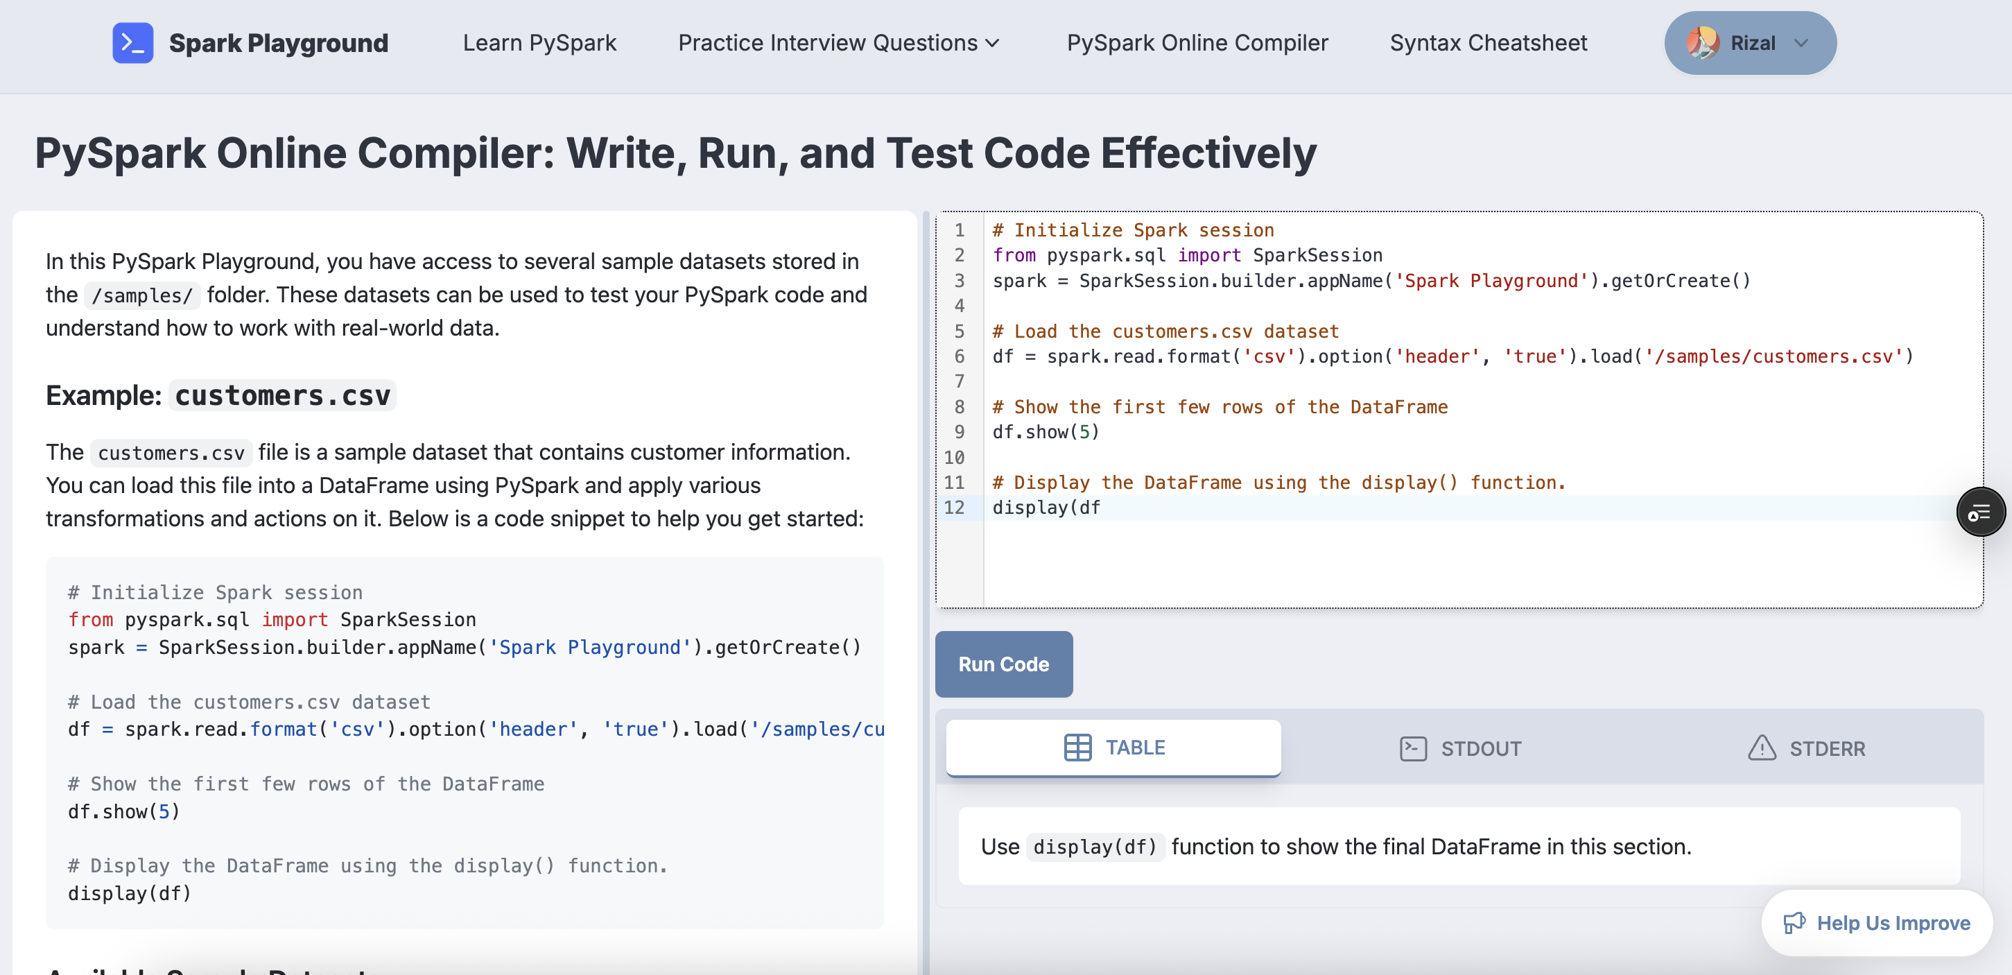The height and width of the screenshot is (975, 2012).
Task: Click the table grid icon in TABLE tab
Action: click(x=1078, y=748)
